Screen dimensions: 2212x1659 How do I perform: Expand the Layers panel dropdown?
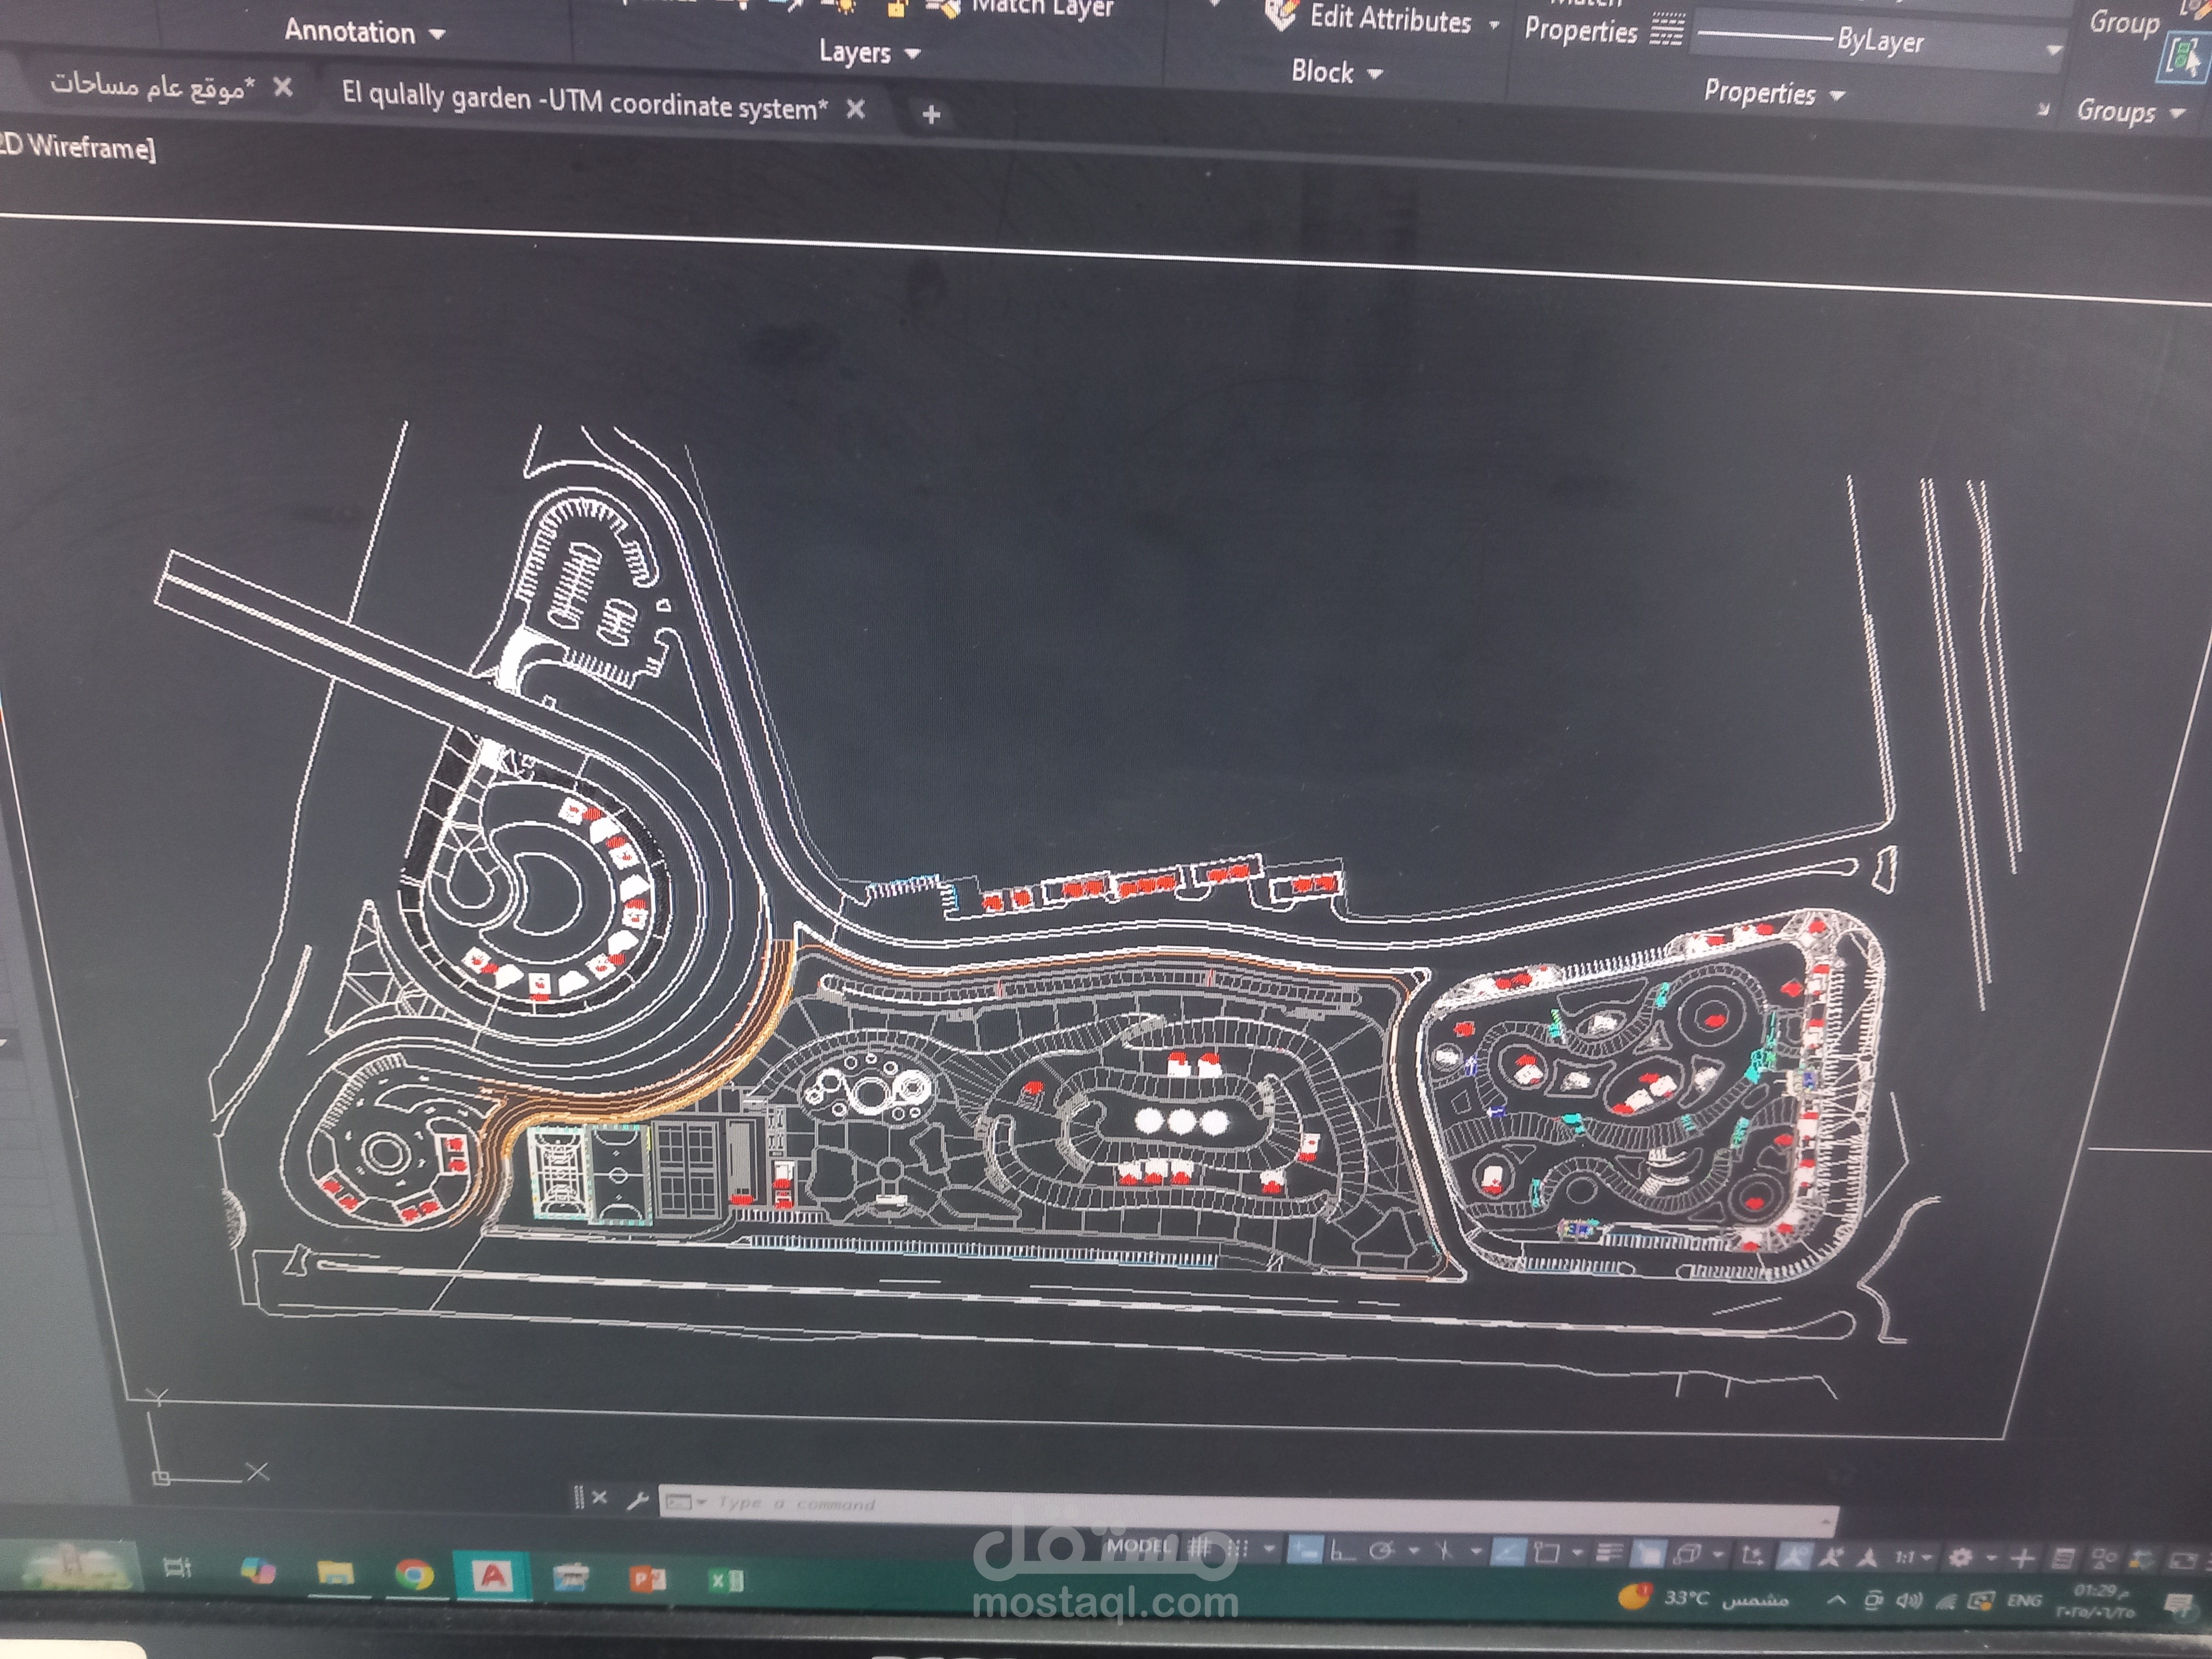[x=912, y=53]
